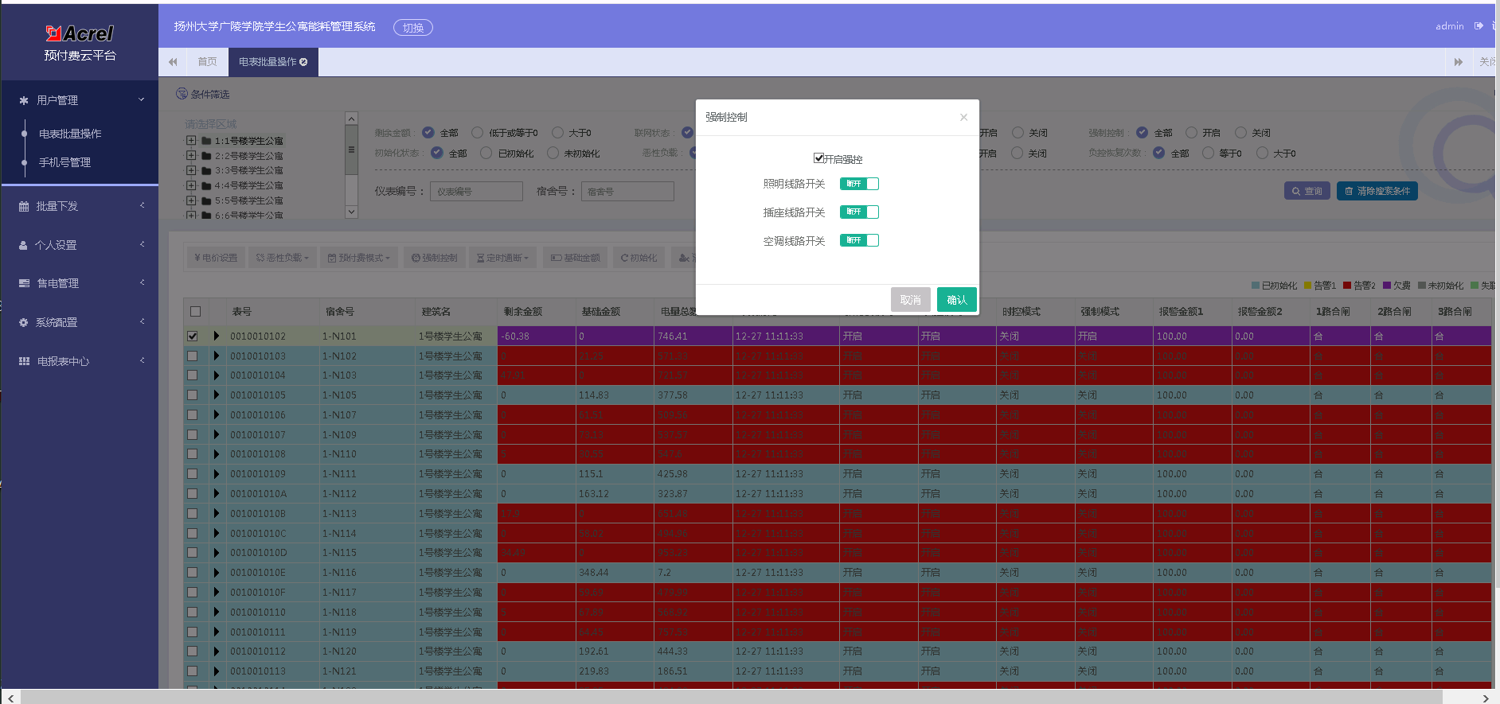Screen dimensions: 1500x704
Task: Click the 取消 button in the dialog
Action: click(911, 300)
